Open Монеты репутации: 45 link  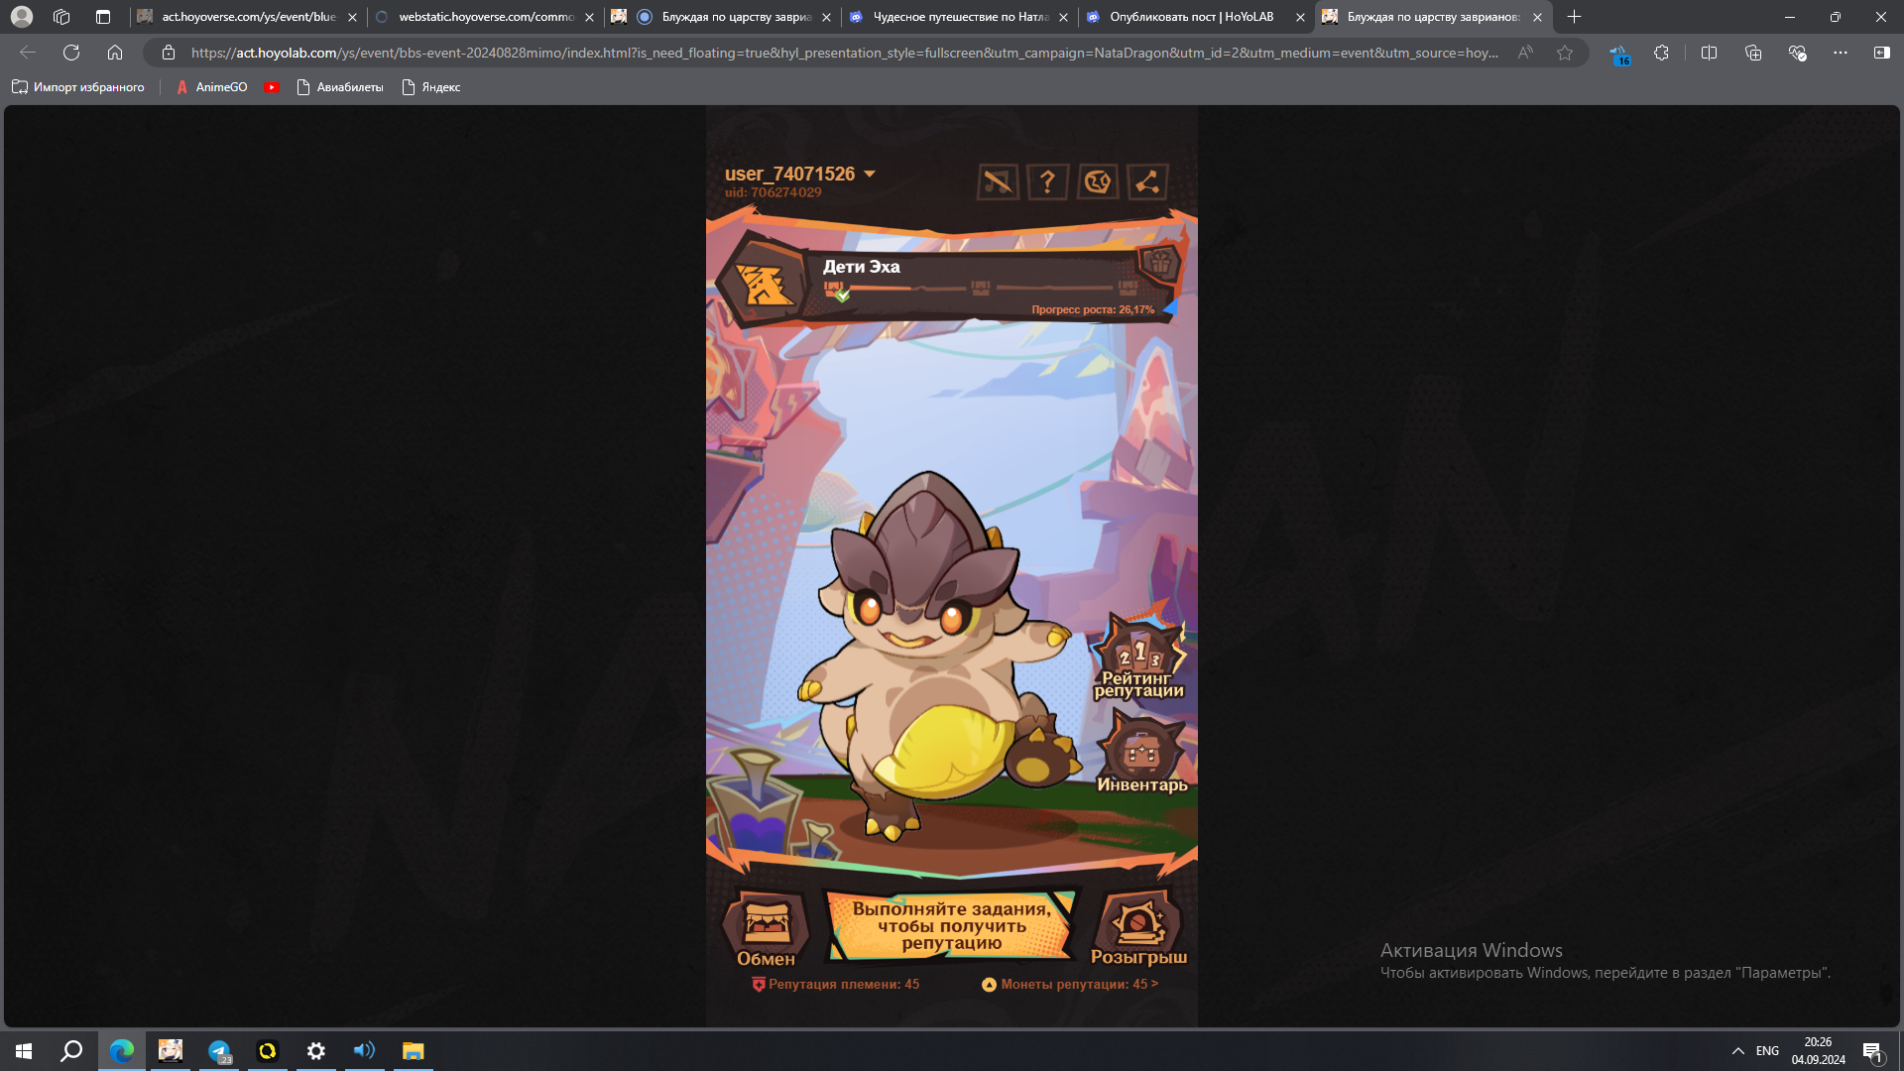[x=1070, y=985]
